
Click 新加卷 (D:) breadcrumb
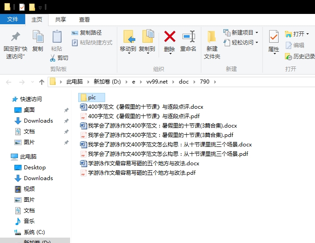tap(107, 82)
